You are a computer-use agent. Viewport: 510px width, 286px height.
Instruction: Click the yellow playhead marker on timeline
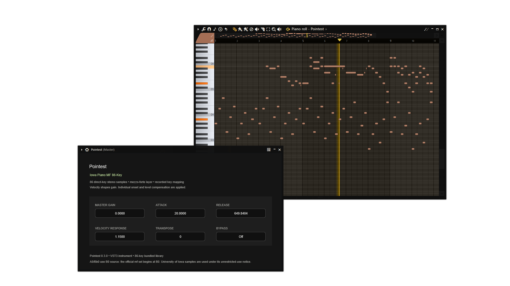[339, 40]
